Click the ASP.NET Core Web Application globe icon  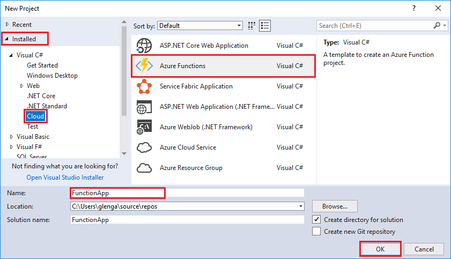(144, 46)
